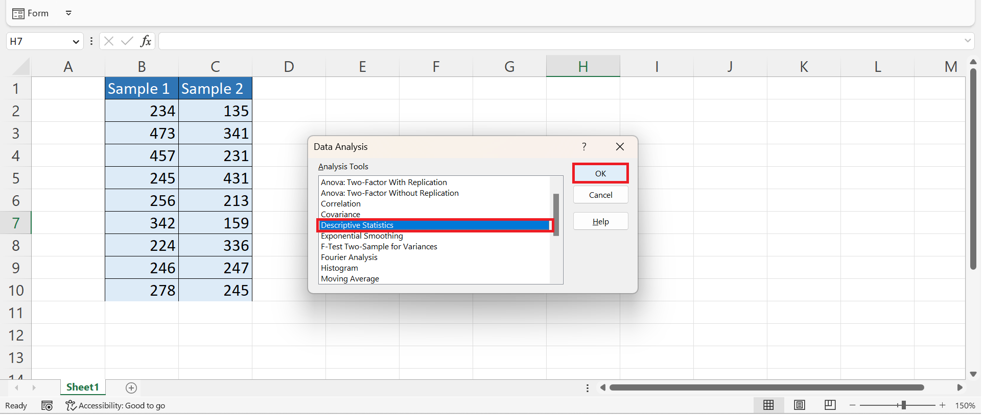Add a new sheet with plus icon

(131, 388)
